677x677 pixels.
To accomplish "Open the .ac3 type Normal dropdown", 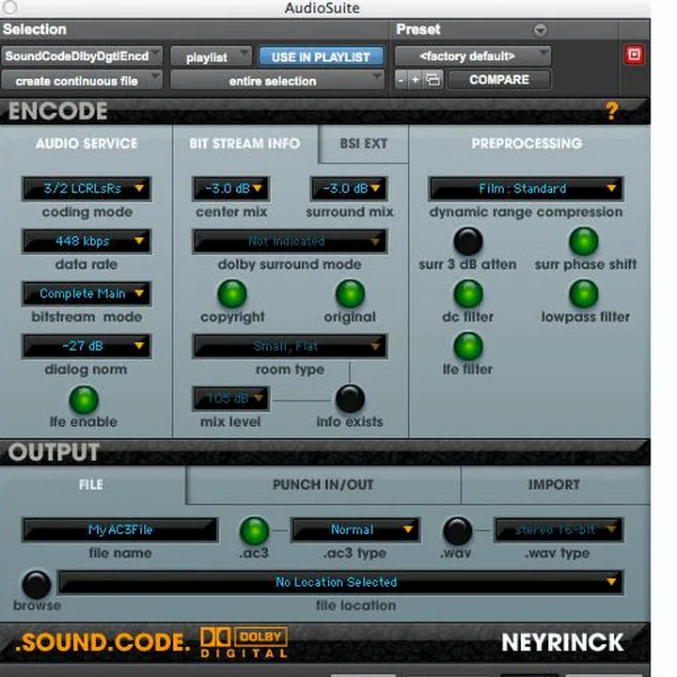I will (355, 529).
